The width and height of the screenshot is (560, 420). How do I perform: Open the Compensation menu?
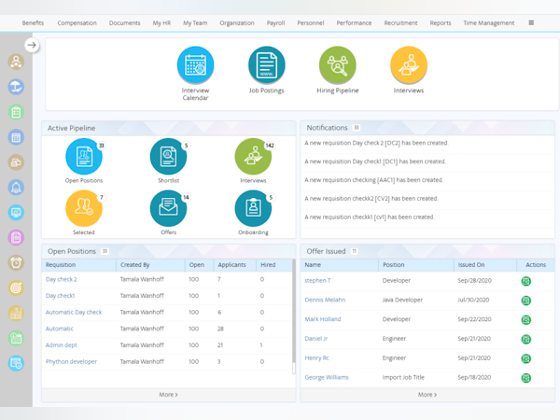77,22
